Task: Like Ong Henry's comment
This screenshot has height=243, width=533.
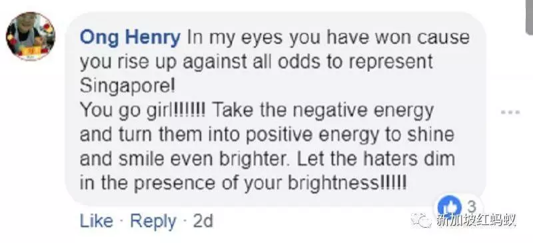Action: pos(96,221)
